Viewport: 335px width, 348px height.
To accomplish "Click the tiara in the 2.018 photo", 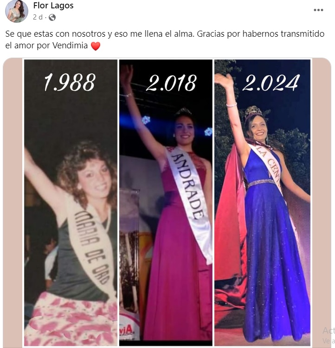I will (183, 112).
